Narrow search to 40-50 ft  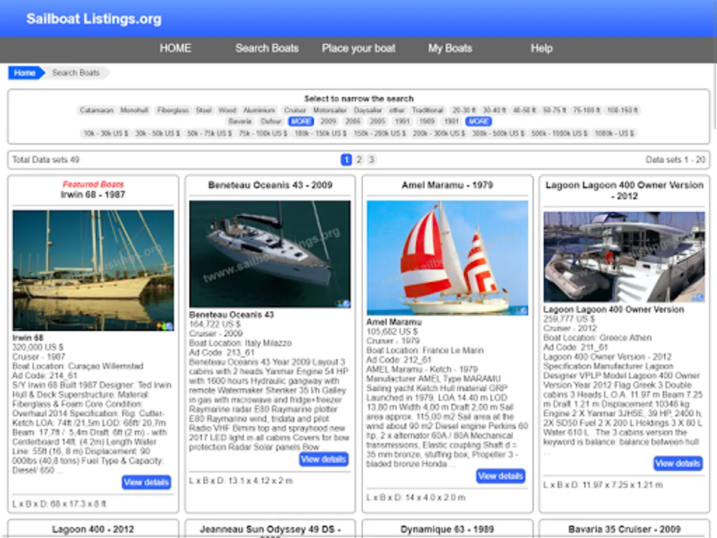click(525, 111)
